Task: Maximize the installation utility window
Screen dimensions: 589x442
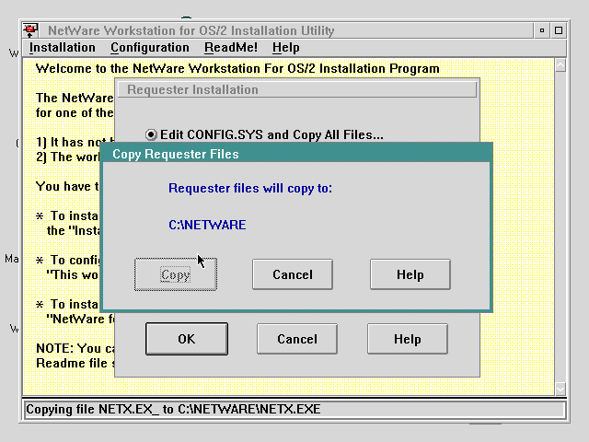Action: 559,30
